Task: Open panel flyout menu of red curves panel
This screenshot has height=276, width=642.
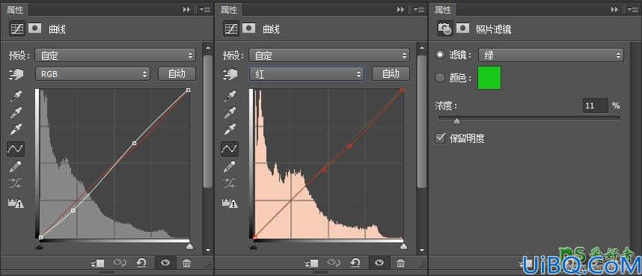Action: [419, 9]
